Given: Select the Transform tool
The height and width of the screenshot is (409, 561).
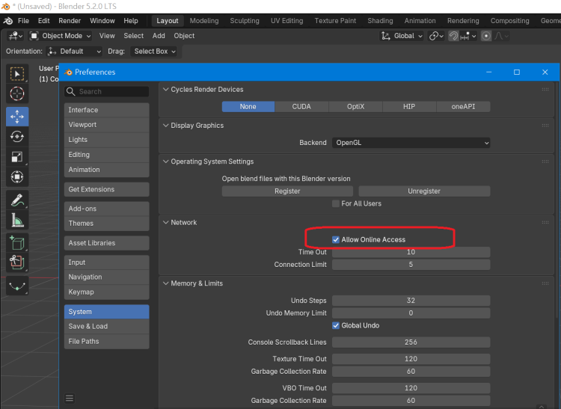Looking at the screenshot, I should click(16, 176).
